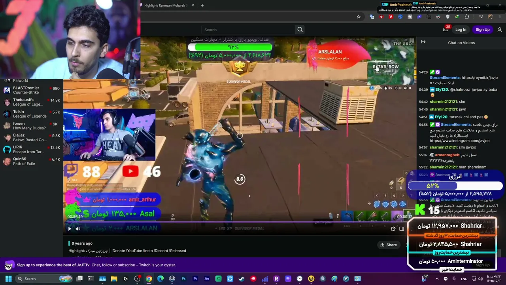Viewport: 506px width, 285px height.
Task: Open the Chrome three-dot menu
Action: point(500,17)
